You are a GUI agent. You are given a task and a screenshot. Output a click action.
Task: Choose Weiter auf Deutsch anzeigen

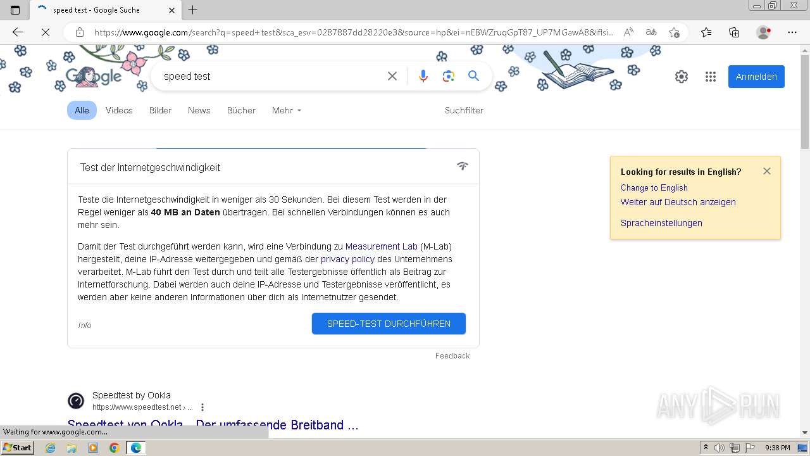[678, 202]
